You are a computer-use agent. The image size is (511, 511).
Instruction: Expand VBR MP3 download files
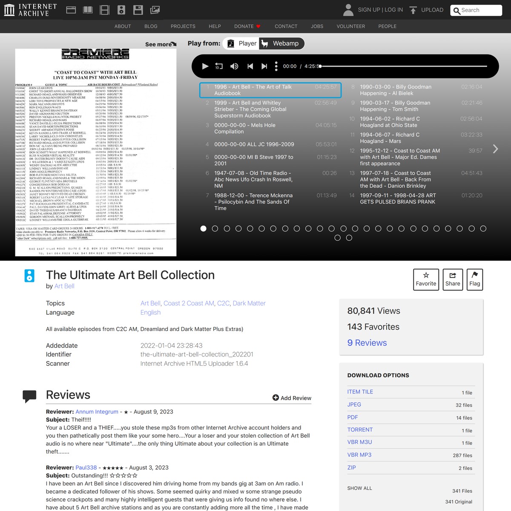coord(359,455)
